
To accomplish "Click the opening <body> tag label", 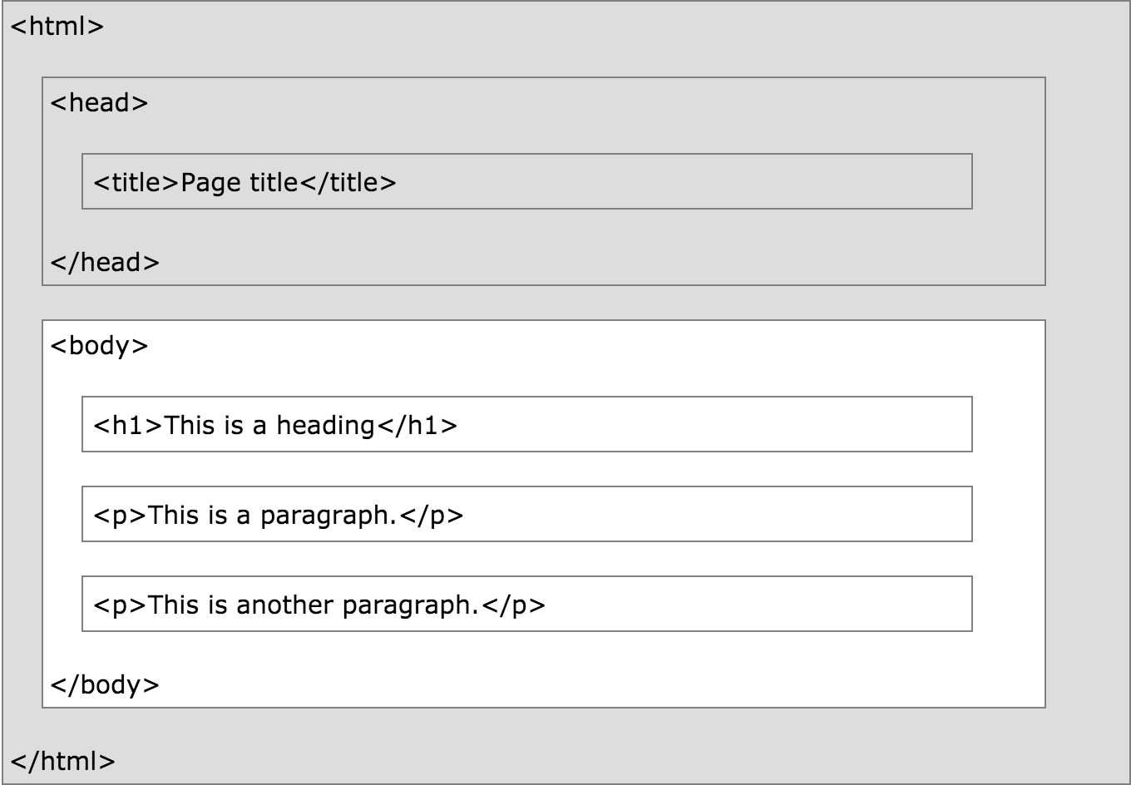I will (99, 346).
